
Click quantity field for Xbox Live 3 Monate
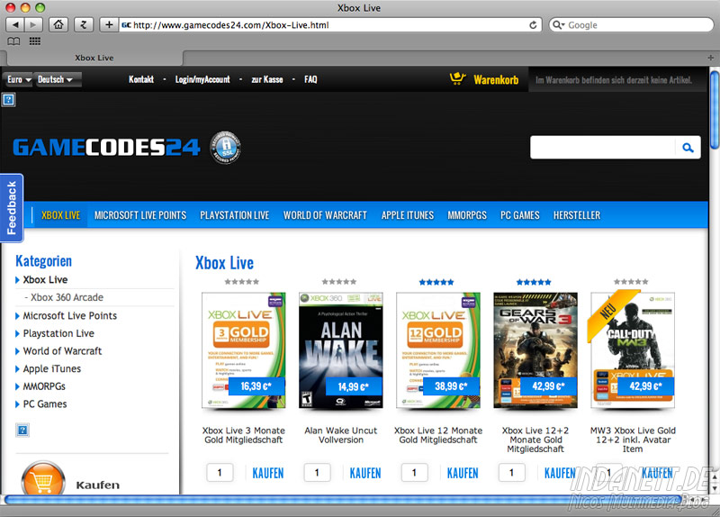[220, 473]
